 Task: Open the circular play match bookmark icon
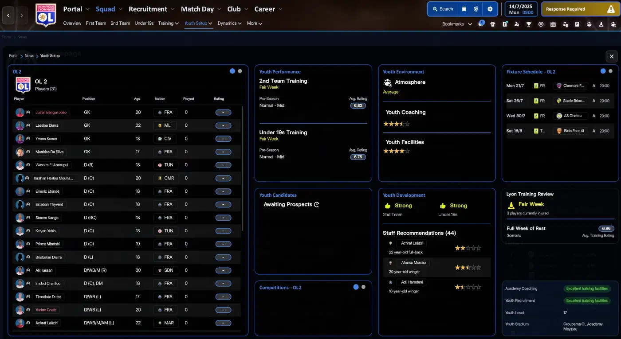click(x=541, y=24)
